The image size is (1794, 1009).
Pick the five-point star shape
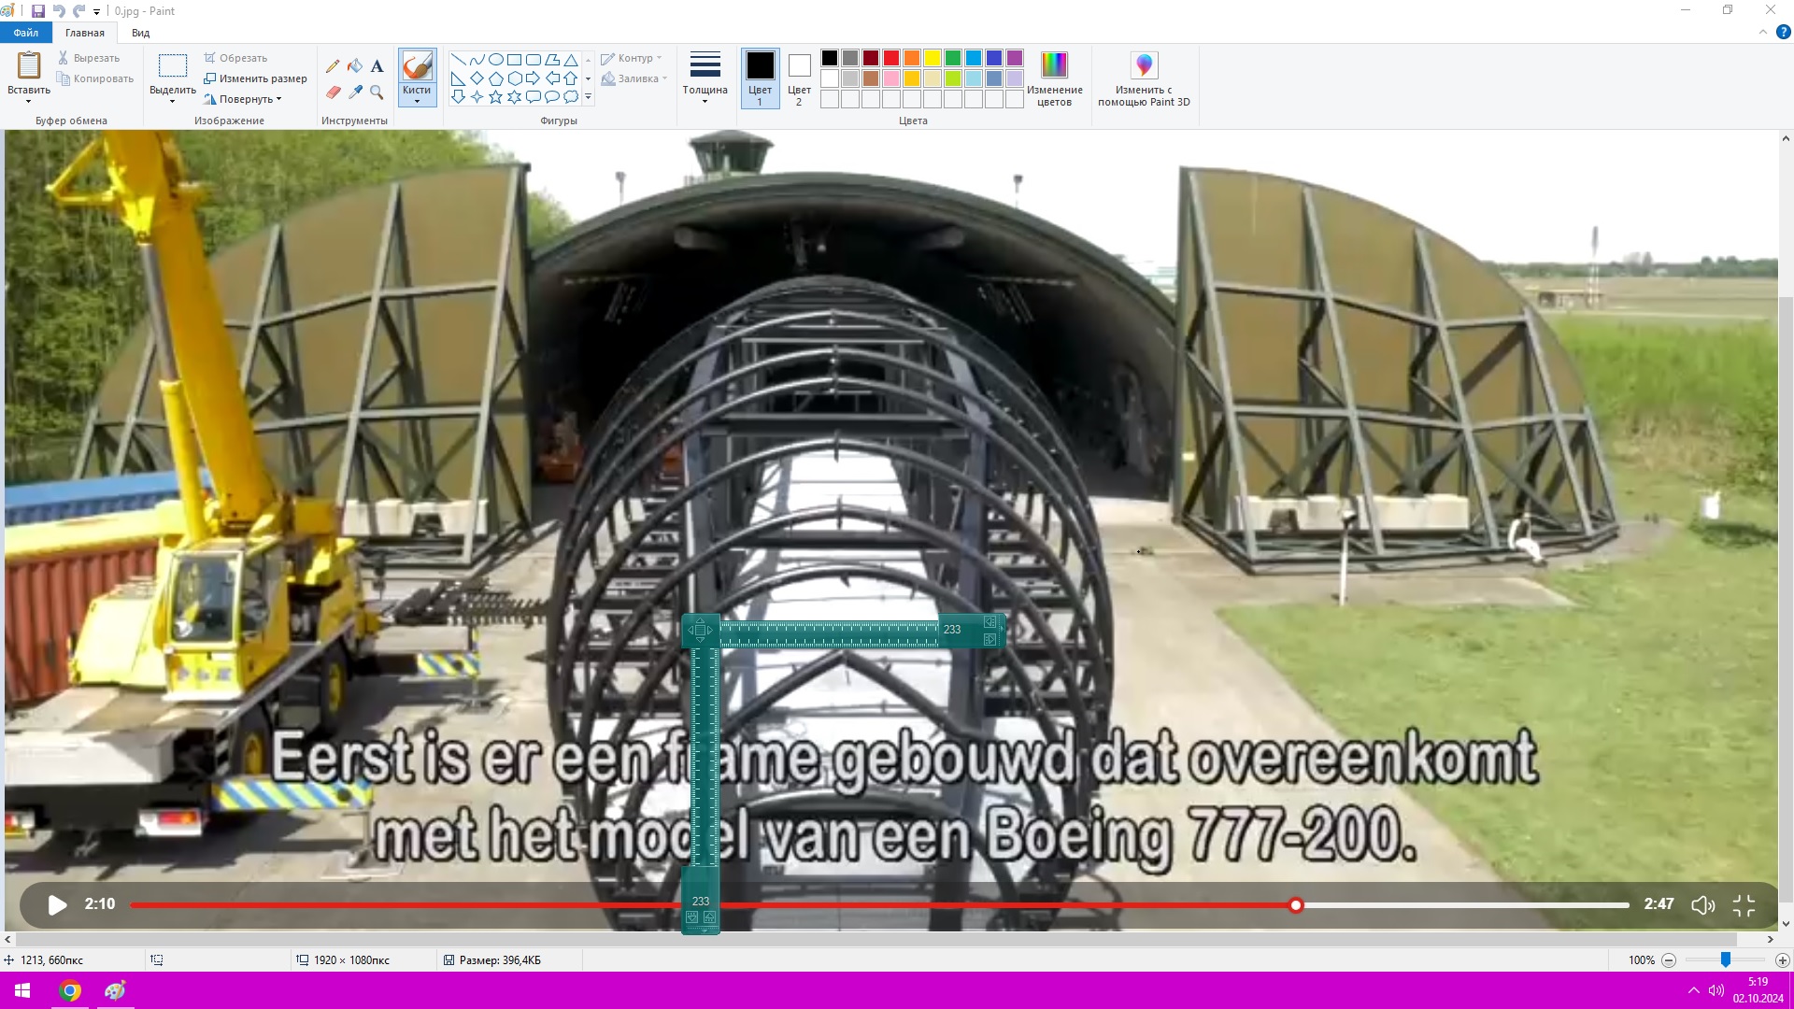(x=495, y=96)
